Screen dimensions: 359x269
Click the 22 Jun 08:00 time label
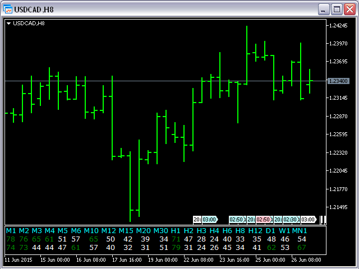click(x=199, y=260)
